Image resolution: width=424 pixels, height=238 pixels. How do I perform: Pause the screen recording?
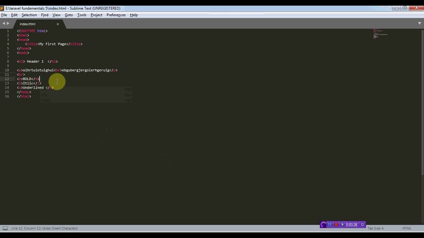tap(330, 225)
